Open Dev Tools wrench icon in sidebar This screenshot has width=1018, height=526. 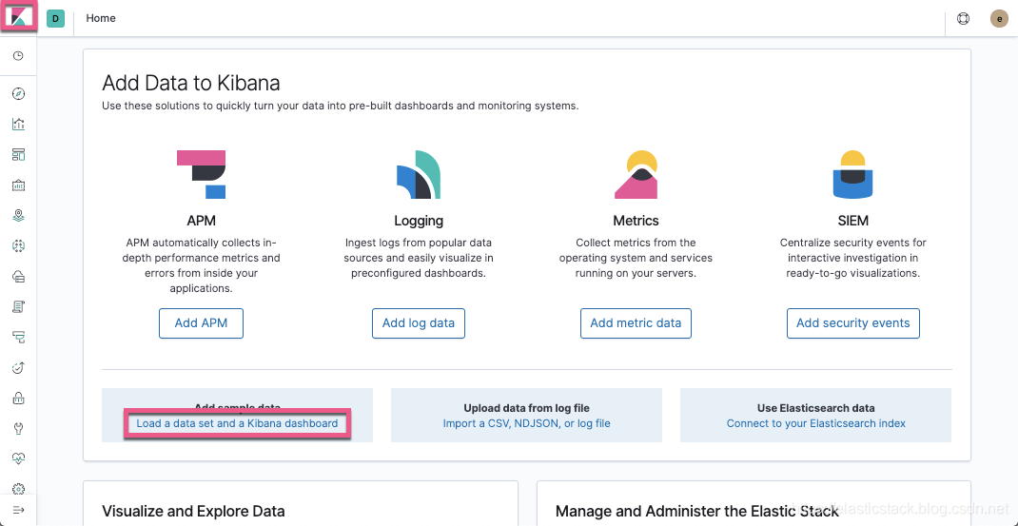click(18, 428)
